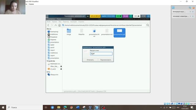This screenshot has width=196, height=110.
Task: Open the taskbar clock and date
Action: [185, 108]
